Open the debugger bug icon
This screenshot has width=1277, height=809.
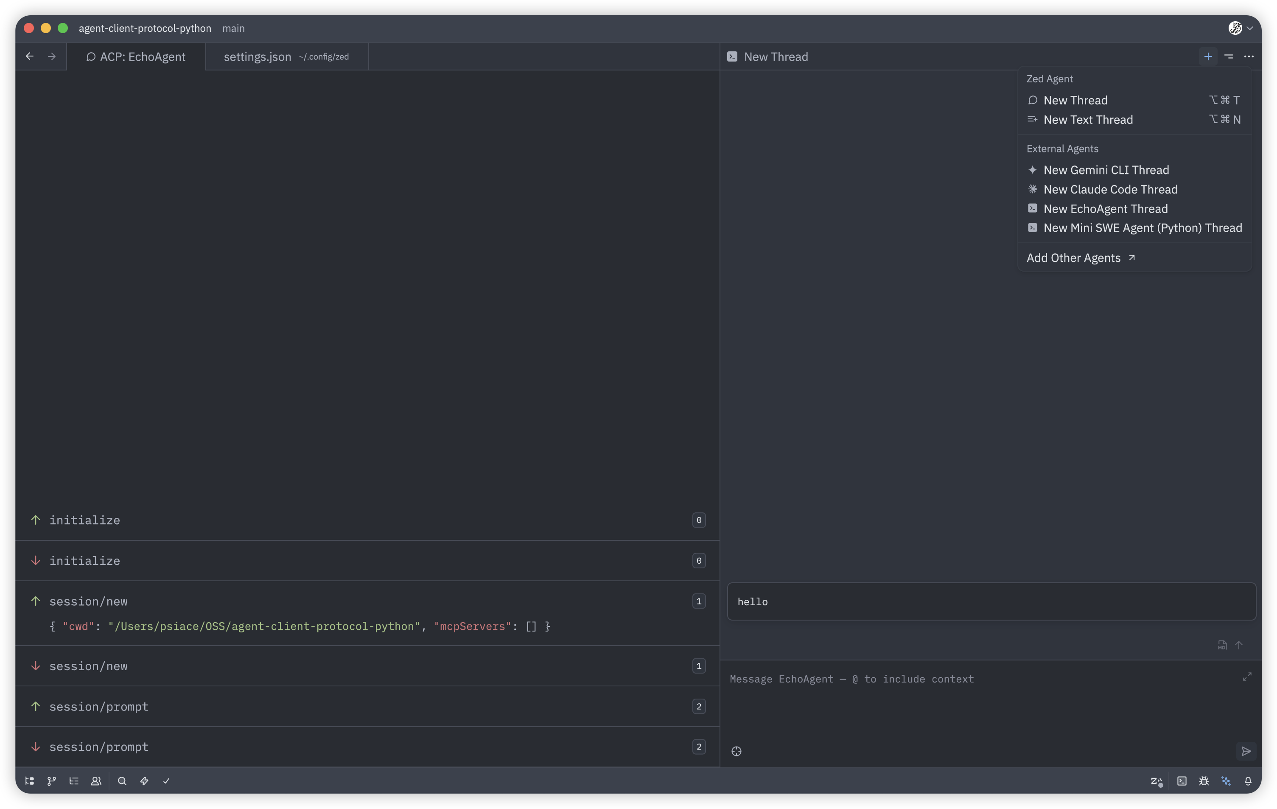tap(1204, 781)
